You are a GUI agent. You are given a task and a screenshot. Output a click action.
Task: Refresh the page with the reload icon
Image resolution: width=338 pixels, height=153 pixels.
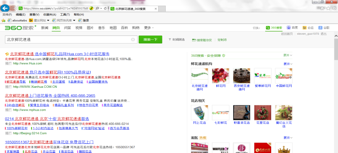(105, 8)
